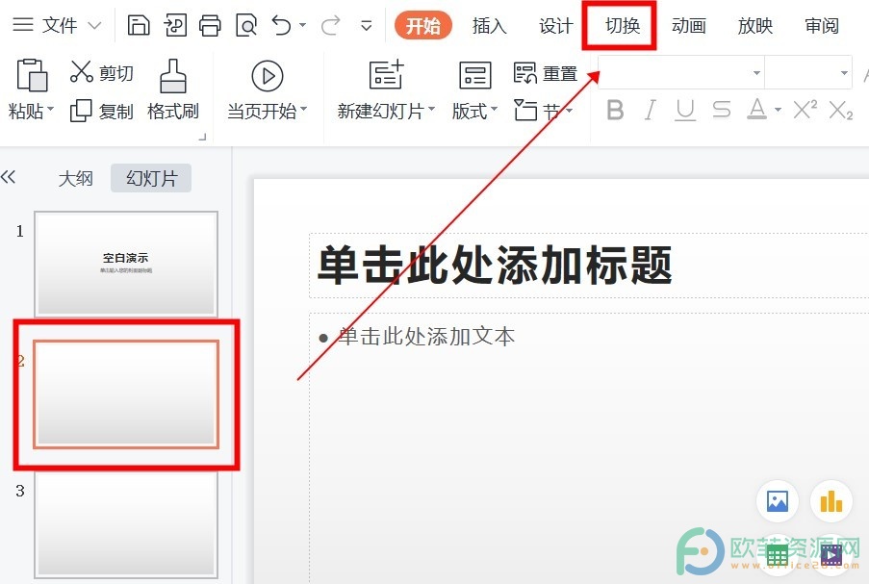
Task: Open the 放映 tab
Action: click(755, 25)
